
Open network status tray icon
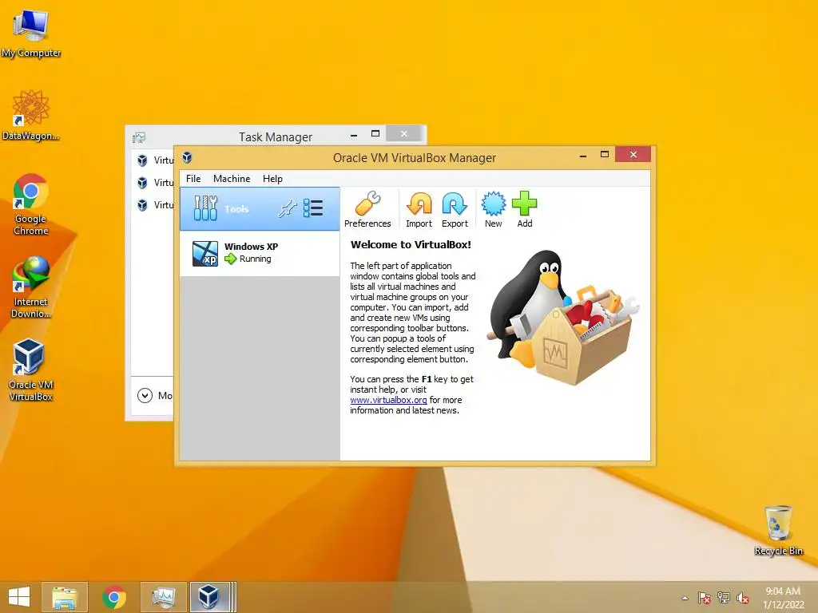pyautogui.click(x=723, y=598)
